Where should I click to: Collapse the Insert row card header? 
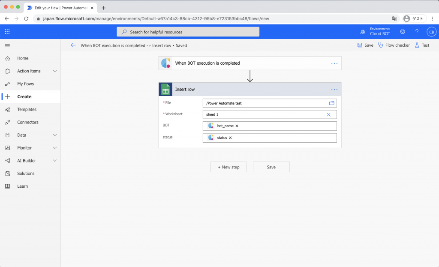250,89
